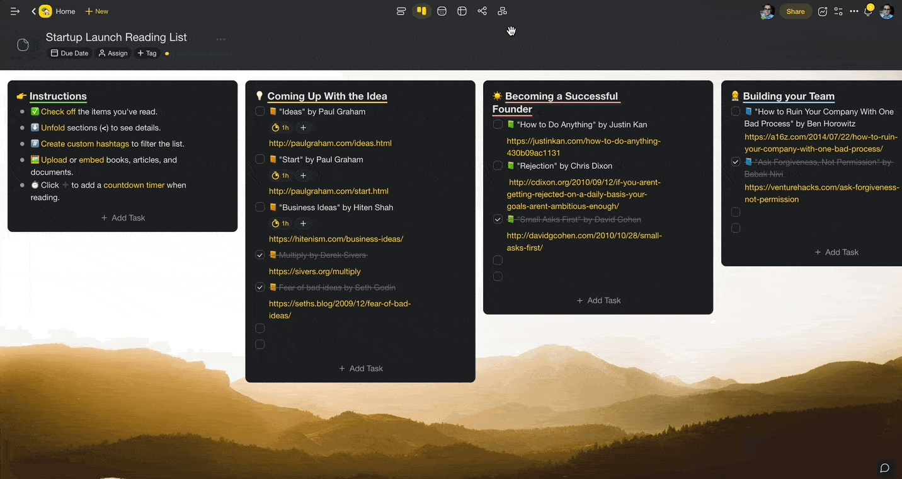The width and height of the screenshot is (902, 479).
Task: Open the New menu in the top bar
Action: 96,11
